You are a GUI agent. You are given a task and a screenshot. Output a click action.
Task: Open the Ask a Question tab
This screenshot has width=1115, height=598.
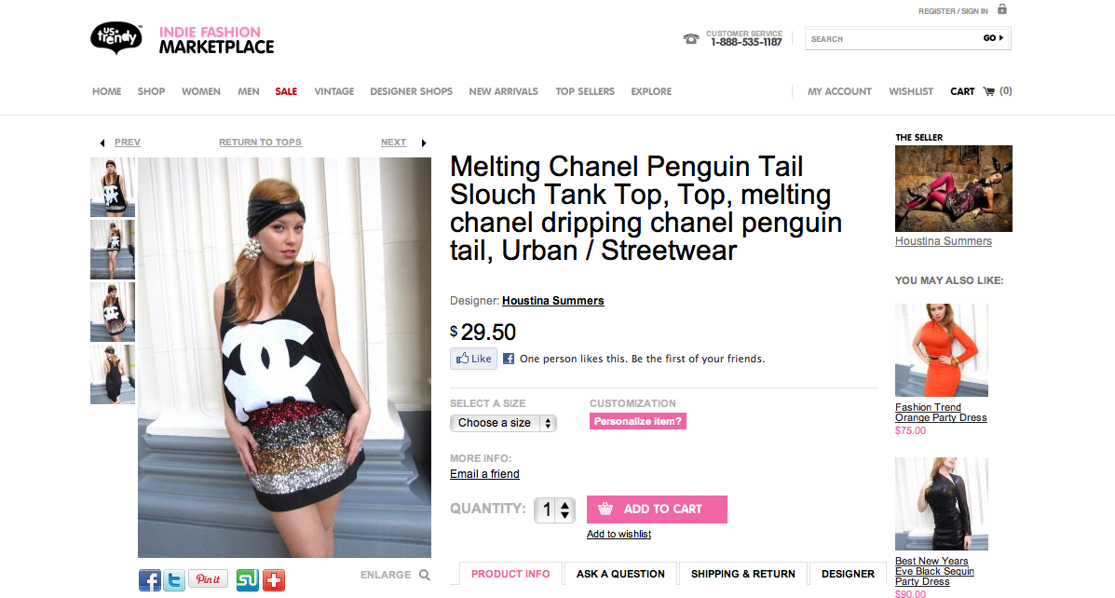620,574
